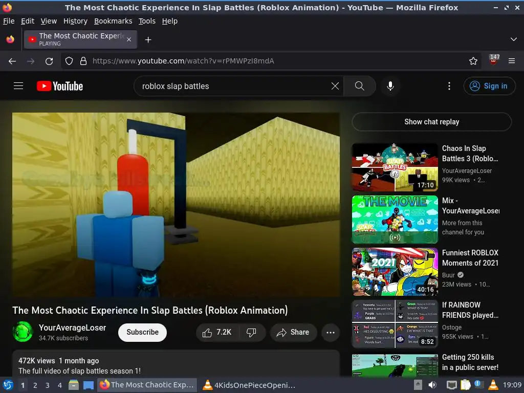Open YourAverageLoser channel name link
The height and width of the screenshot is (393, 524).
73,328
